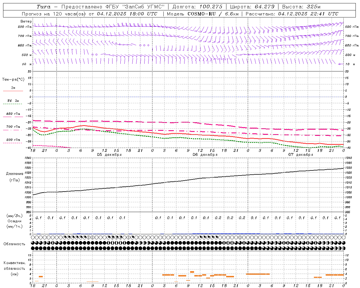Click the date label "06 декабря"

pos(205,155)
